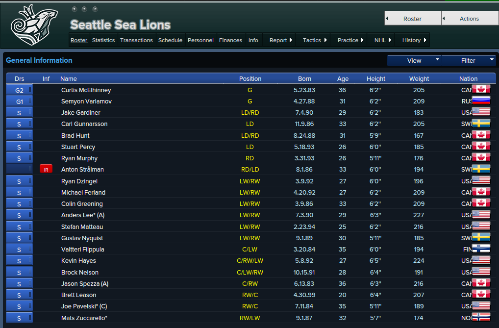Open the Filter dropdown

coord(469,60)
